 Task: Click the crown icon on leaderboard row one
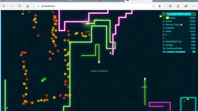click(x=167, y=18)
